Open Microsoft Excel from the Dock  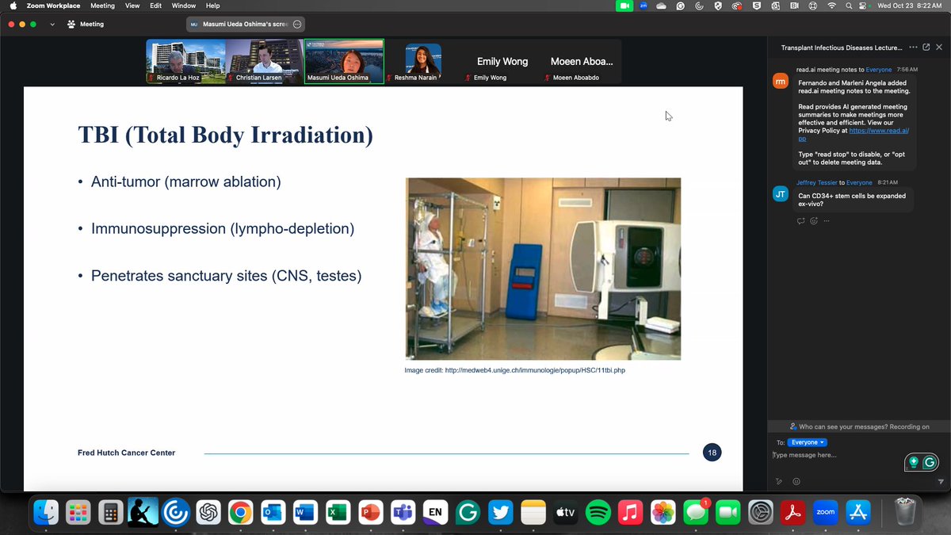(338, 513)
